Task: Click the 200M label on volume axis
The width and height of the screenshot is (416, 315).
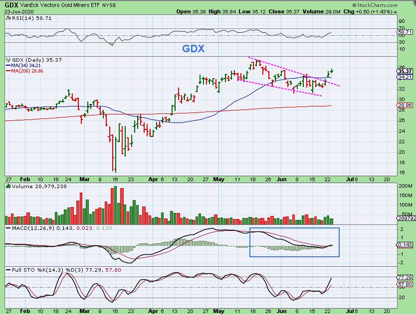Action: pos(406,186)
